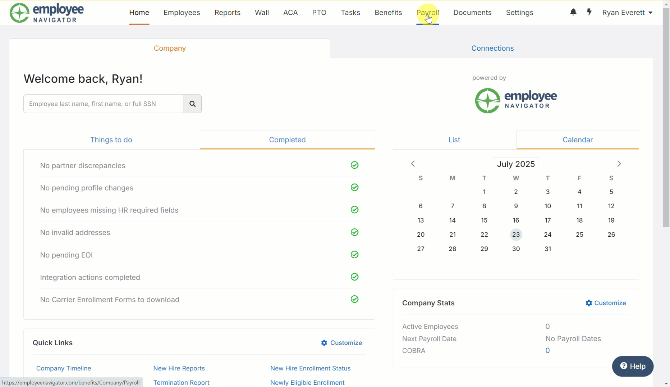The height and width of the screenshot is (387, 670).
Task: Open the Documents menu
Action: (x=472, y=13)
